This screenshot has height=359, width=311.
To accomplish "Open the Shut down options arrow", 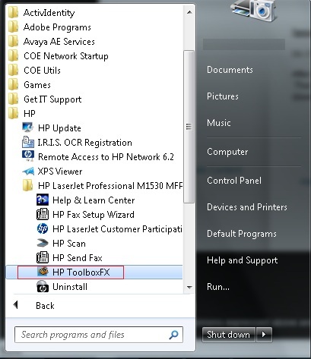I will point(264,335).
